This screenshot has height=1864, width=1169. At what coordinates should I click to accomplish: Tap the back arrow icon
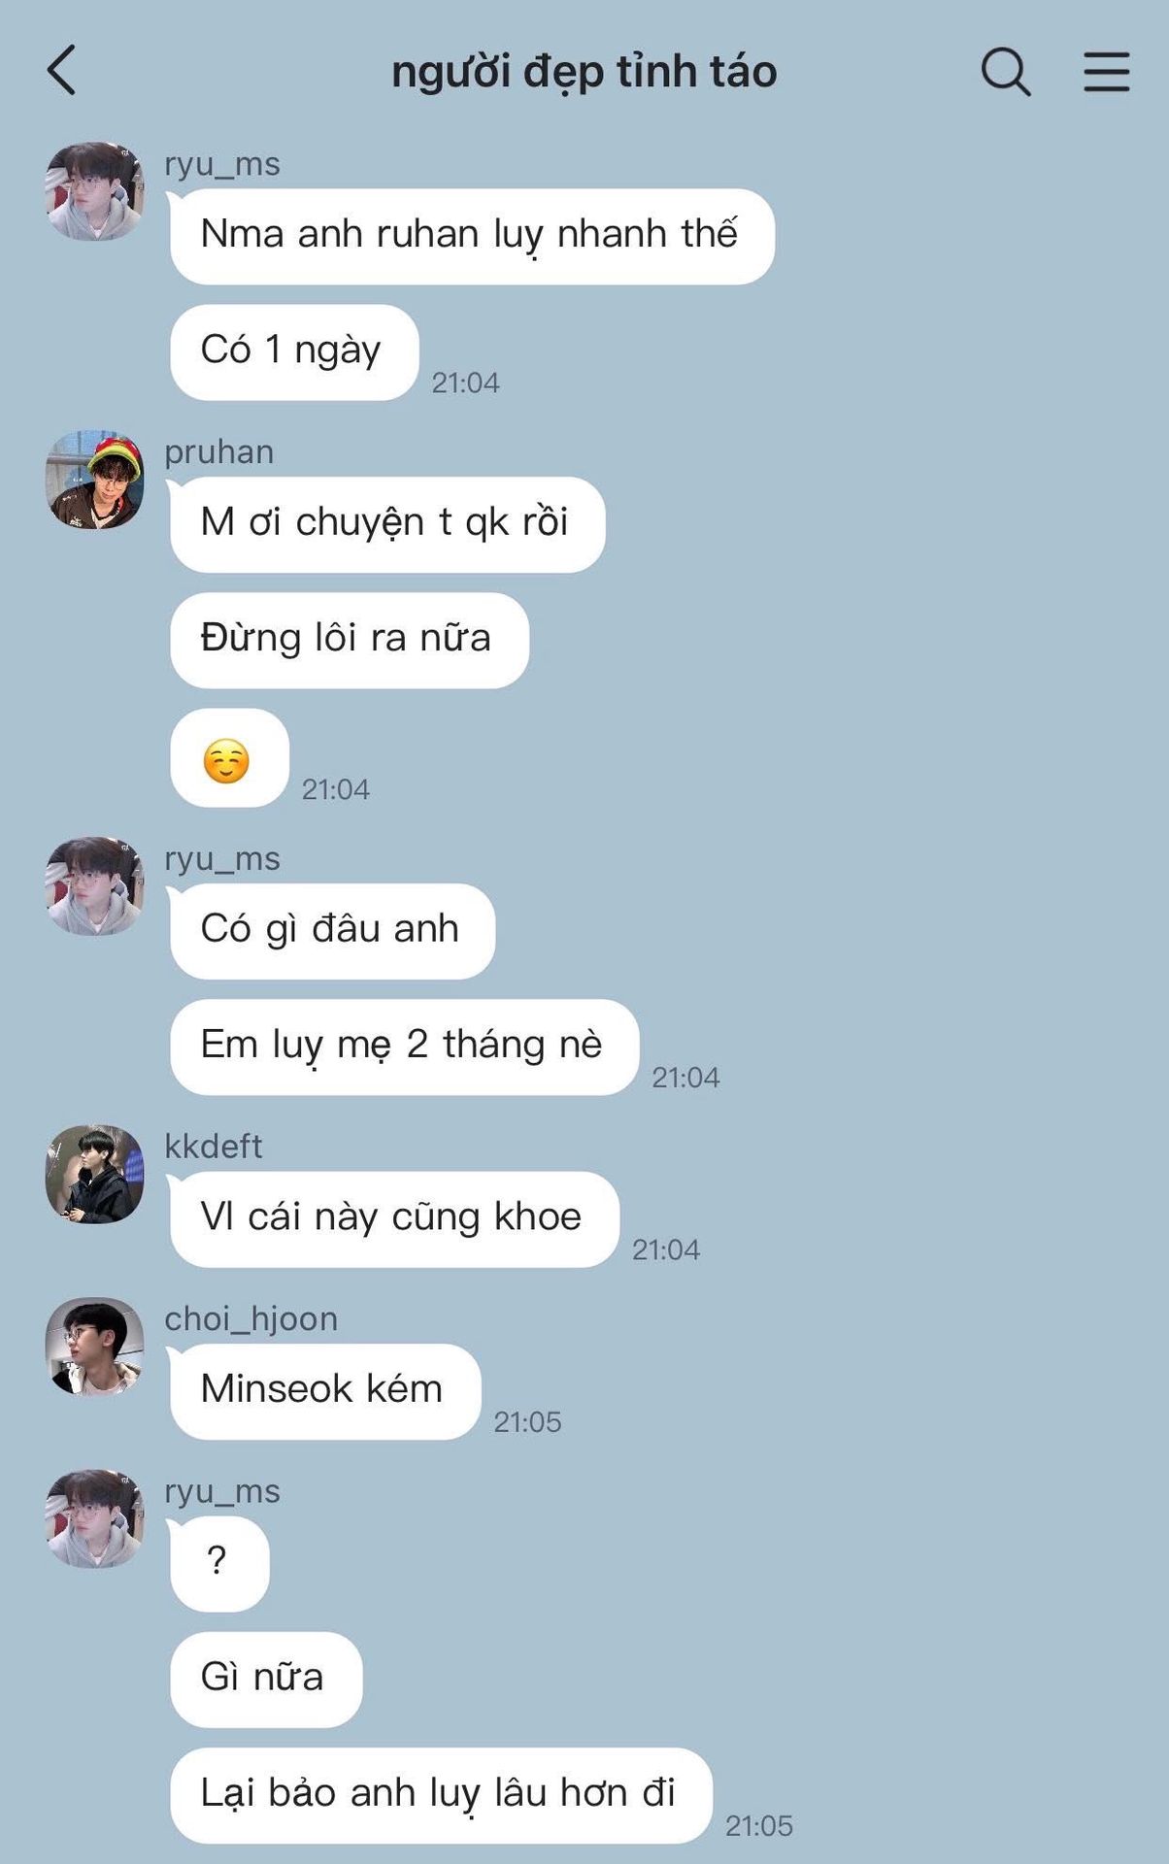coord(61,71)
